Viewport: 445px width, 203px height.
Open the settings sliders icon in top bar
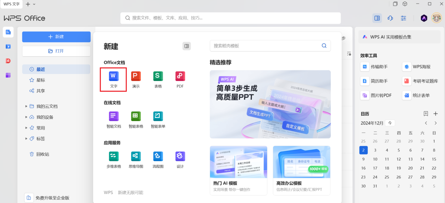403,18
